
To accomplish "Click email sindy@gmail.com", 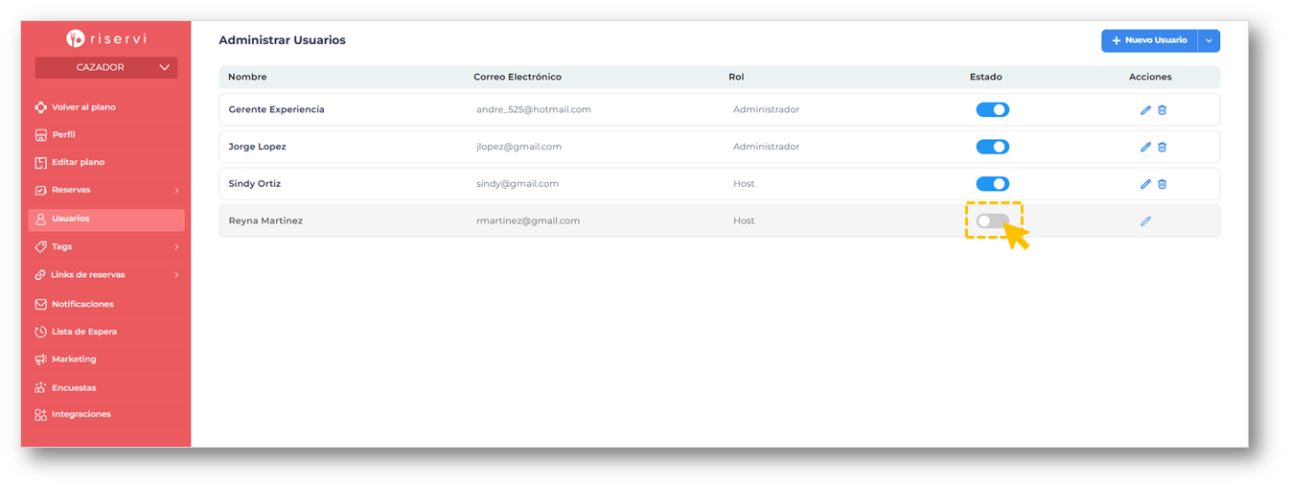I will coord(518,184).
